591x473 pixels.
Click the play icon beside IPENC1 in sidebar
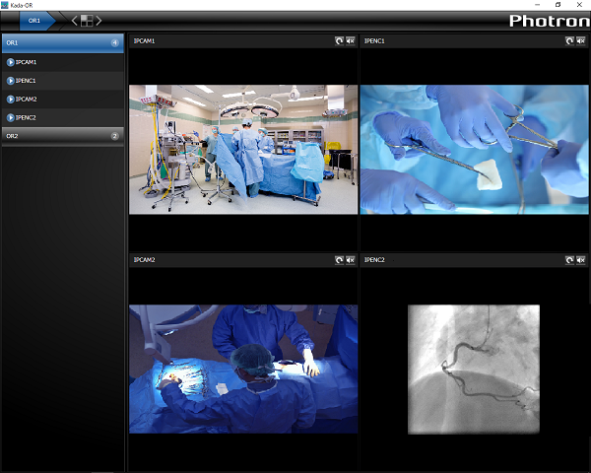pos(10,81)
